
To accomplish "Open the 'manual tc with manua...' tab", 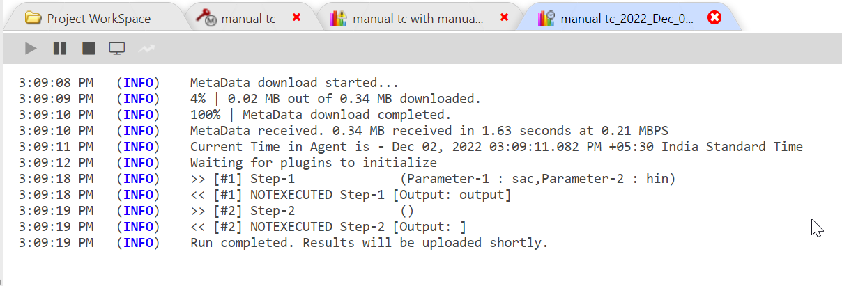I will tap(418, 19).
